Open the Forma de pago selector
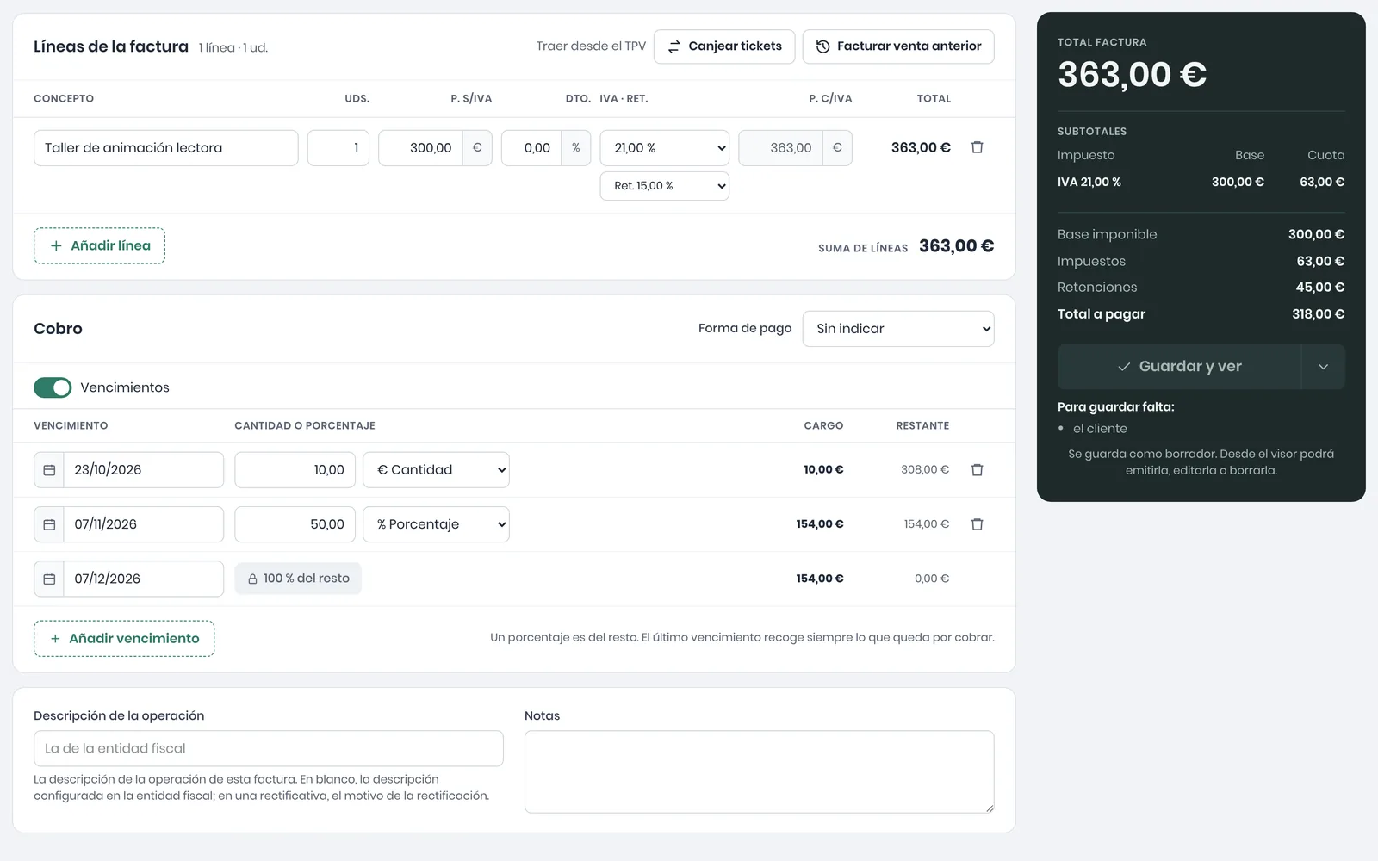This screenshot has width=1378, height=861. [x=898, y=329]
